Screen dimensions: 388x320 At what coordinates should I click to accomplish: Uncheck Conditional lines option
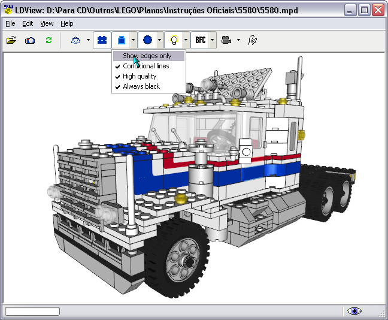point(148,66)
